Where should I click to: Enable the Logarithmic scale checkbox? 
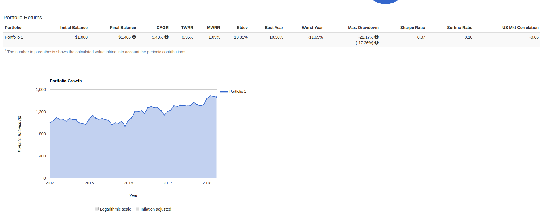[97, 209]
